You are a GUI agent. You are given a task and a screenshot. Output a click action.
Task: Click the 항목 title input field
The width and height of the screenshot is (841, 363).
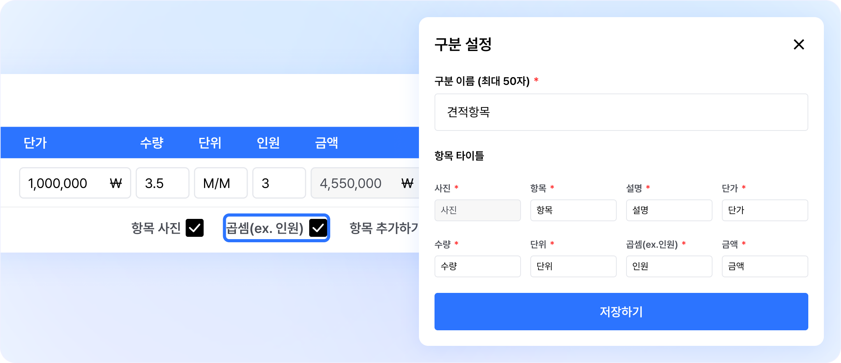click(x=573, y=210)
